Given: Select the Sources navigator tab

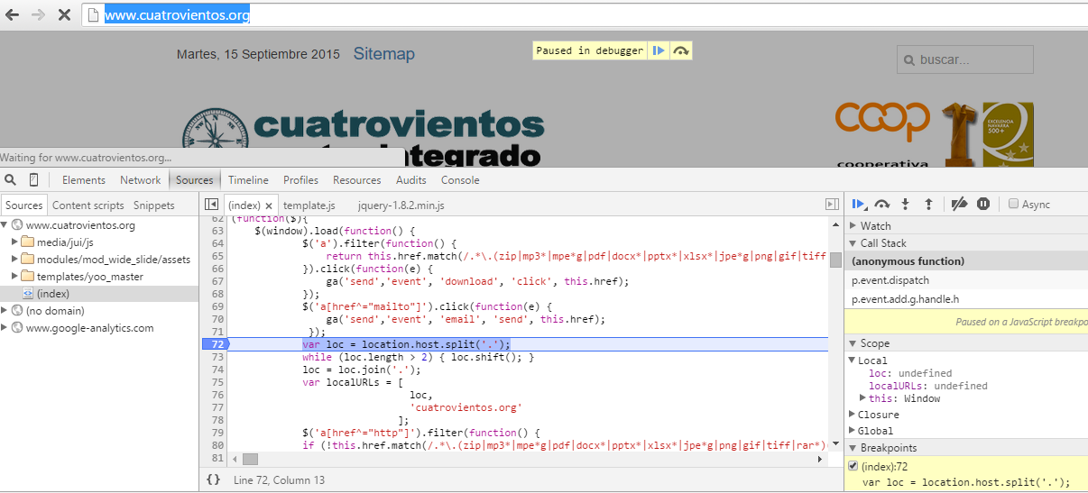Looking at the screenshot, I should pyautogui.click(x=24, y=205).
